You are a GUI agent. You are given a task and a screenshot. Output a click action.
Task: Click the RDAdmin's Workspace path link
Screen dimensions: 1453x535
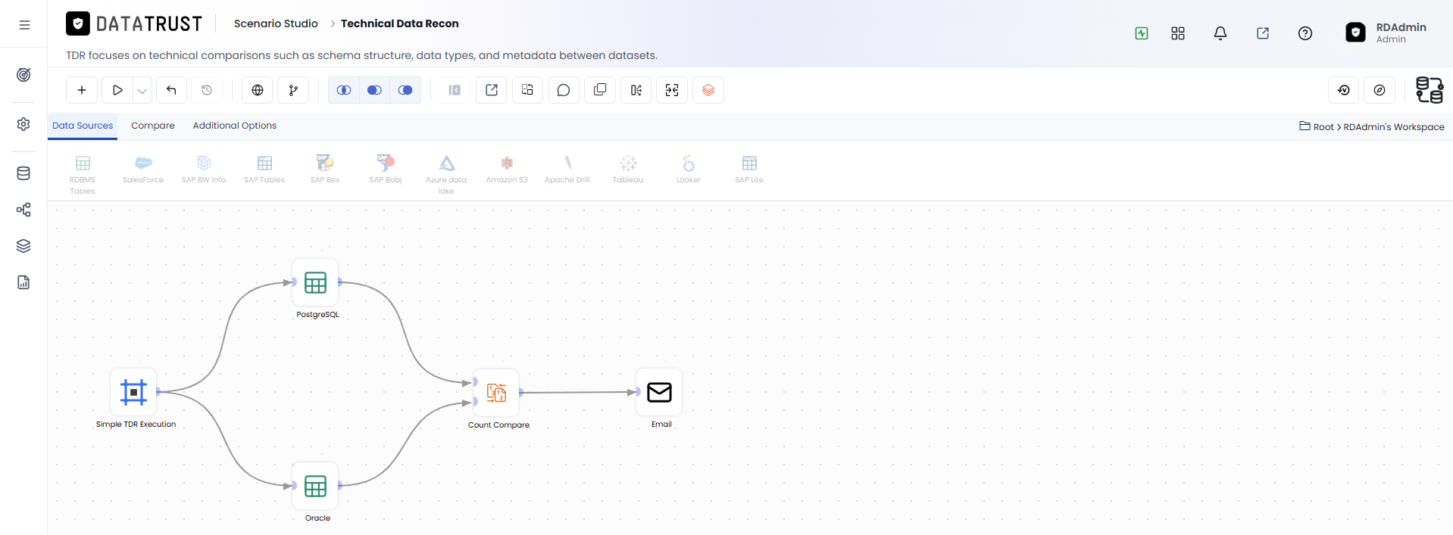point(1394,127)
